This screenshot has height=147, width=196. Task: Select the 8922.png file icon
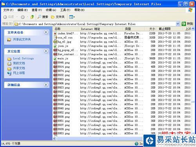coord(55,92)
